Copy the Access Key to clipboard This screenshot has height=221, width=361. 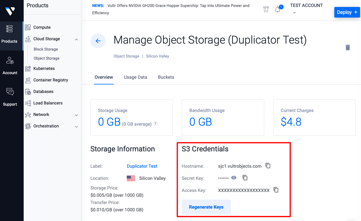click(276, 190)
